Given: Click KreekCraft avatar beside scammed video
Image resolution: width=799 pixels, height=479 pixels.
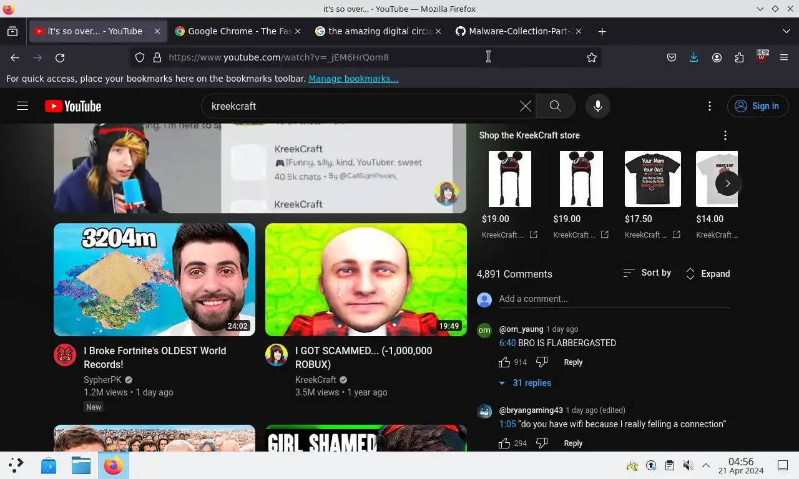Looking at the screenshot, I should pyautogui.click(x=277, y=355).
